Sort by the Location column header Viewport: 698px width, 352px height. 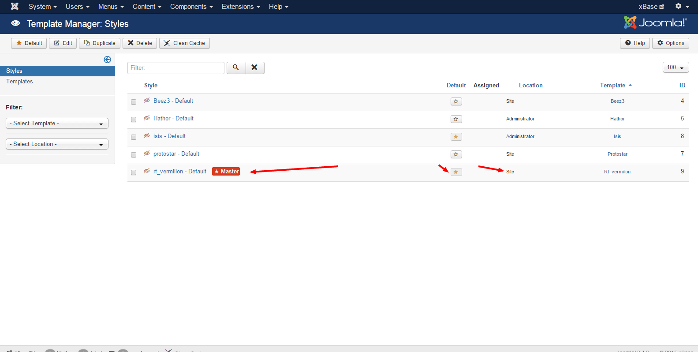(x=530, y=85)
